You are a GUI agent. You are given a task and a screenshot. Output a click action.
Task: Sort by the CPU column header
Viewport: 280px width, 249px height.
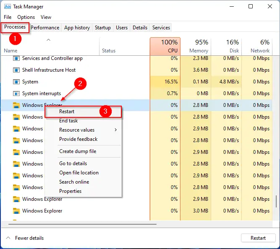165,47
